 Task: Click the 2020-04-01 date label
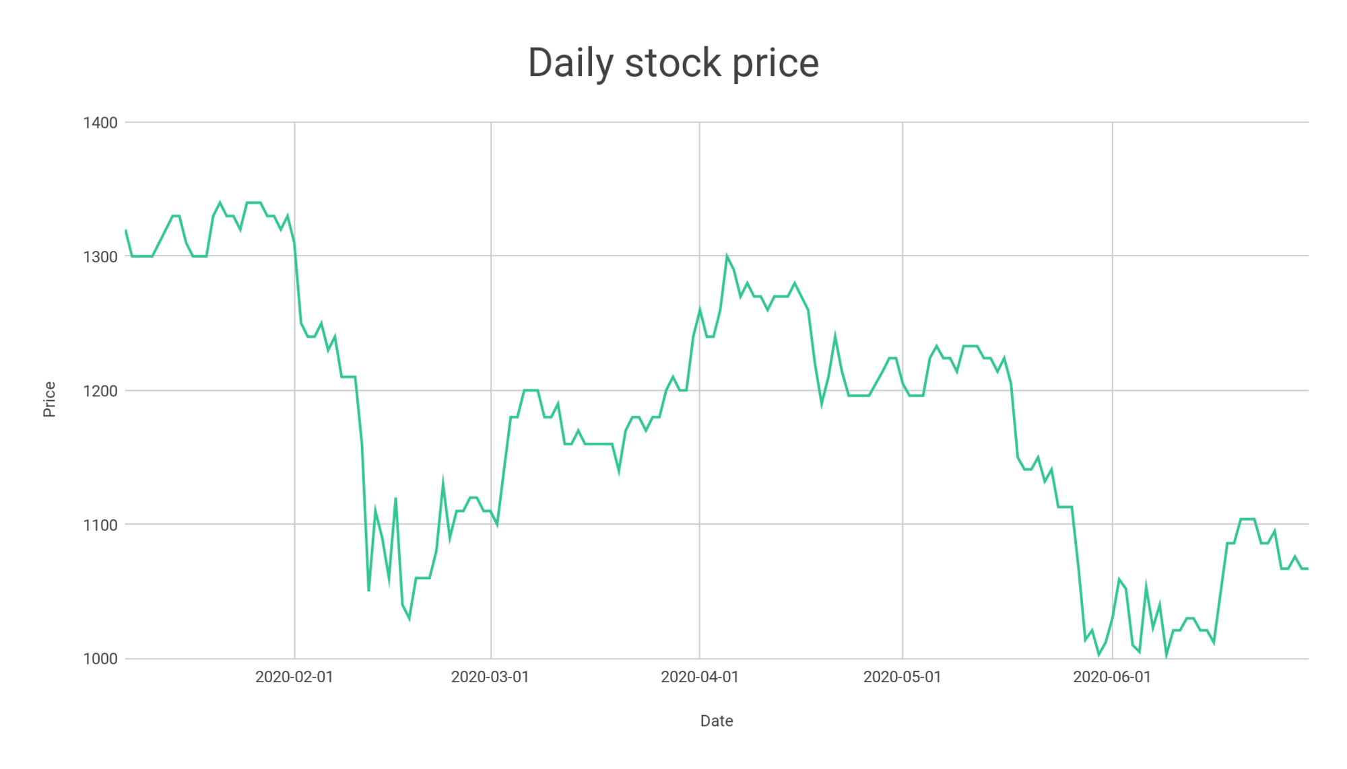(x=700, y=677)
